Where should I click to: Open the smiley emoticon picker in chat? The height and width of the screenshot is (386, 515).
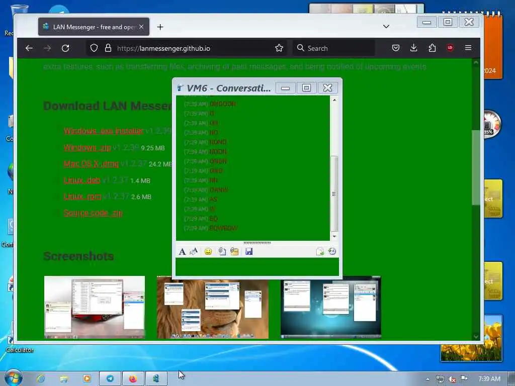point(208,251)
